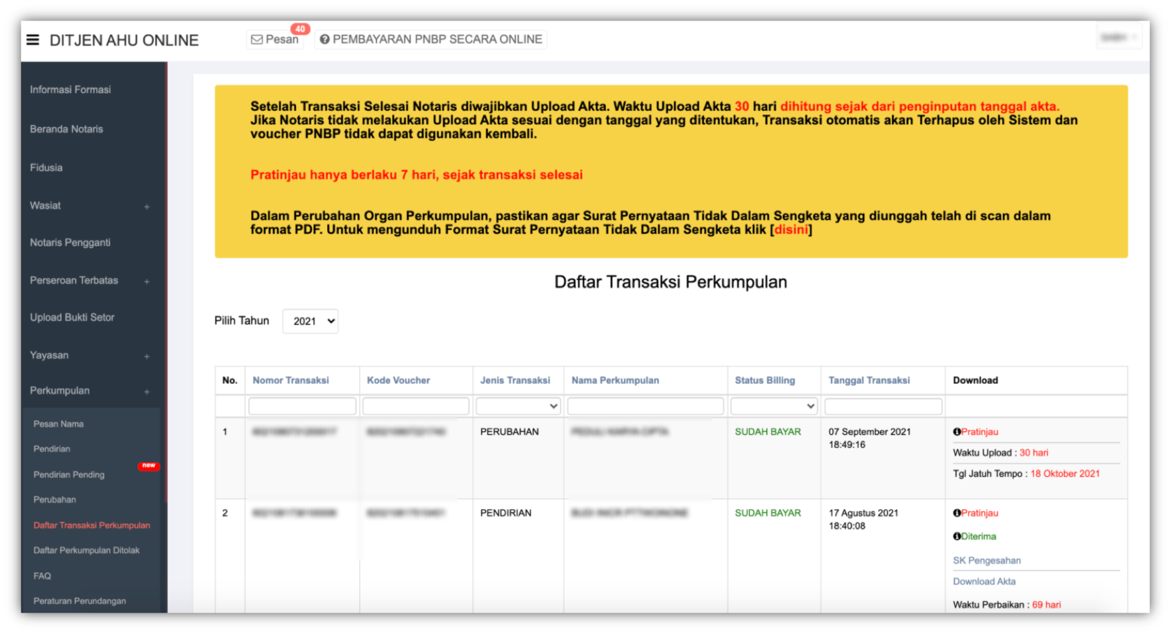Screen dimensions: 1168x632
Task: Click the Nomor Transaksi filter field
Action: [x=302, y=406]
